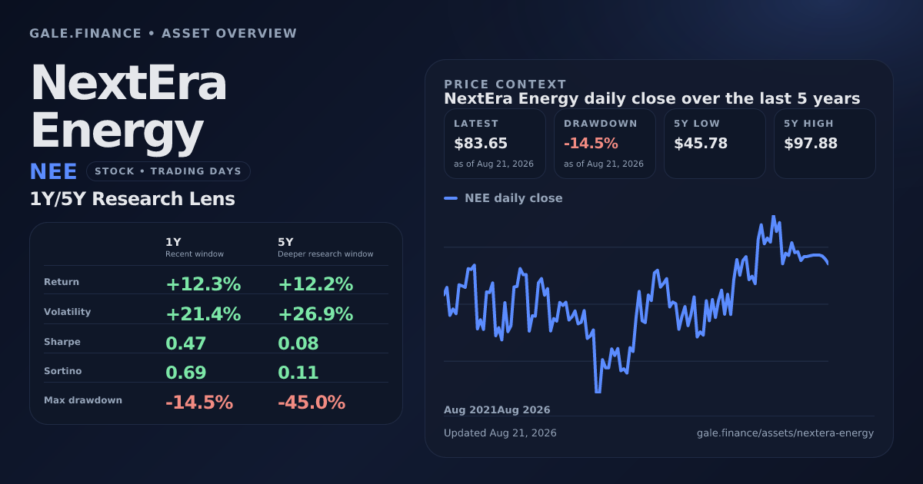Image resolution: width=923 pixels, height=484 pixels.
Task: Click the DRAWDOWN -14.5% card
Action: point(605,144)
